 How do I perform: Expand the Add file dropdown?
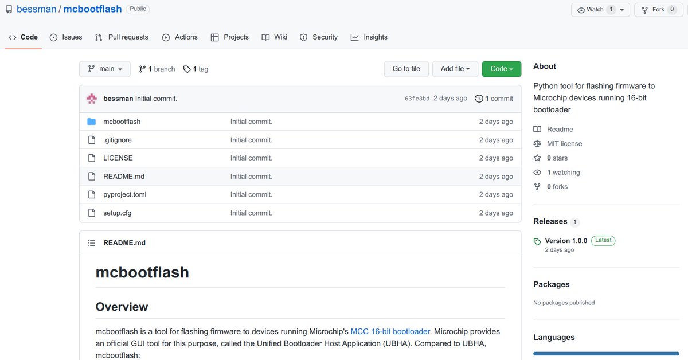[455, 69]
